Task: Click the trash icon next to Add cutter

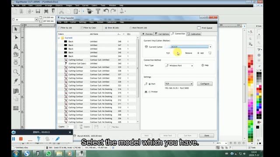Action: [210, 53]
